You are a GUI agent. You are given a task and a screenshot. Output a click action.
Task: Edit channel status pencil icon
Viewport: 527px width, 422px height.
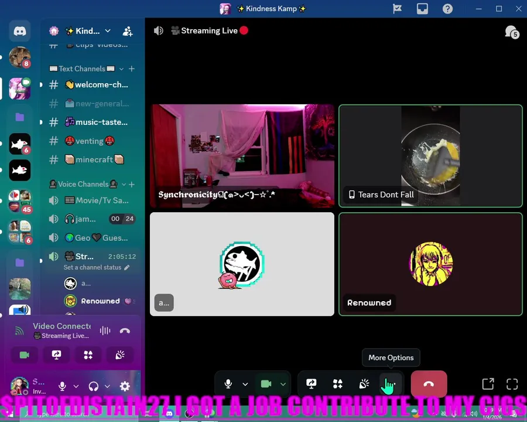click(x=126, y=267)
